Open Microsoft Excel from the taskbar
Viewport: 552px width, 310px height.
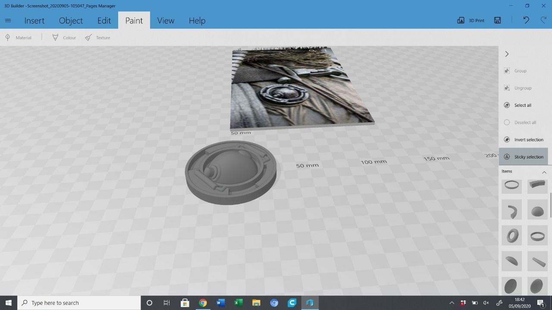tap(238, 303)
